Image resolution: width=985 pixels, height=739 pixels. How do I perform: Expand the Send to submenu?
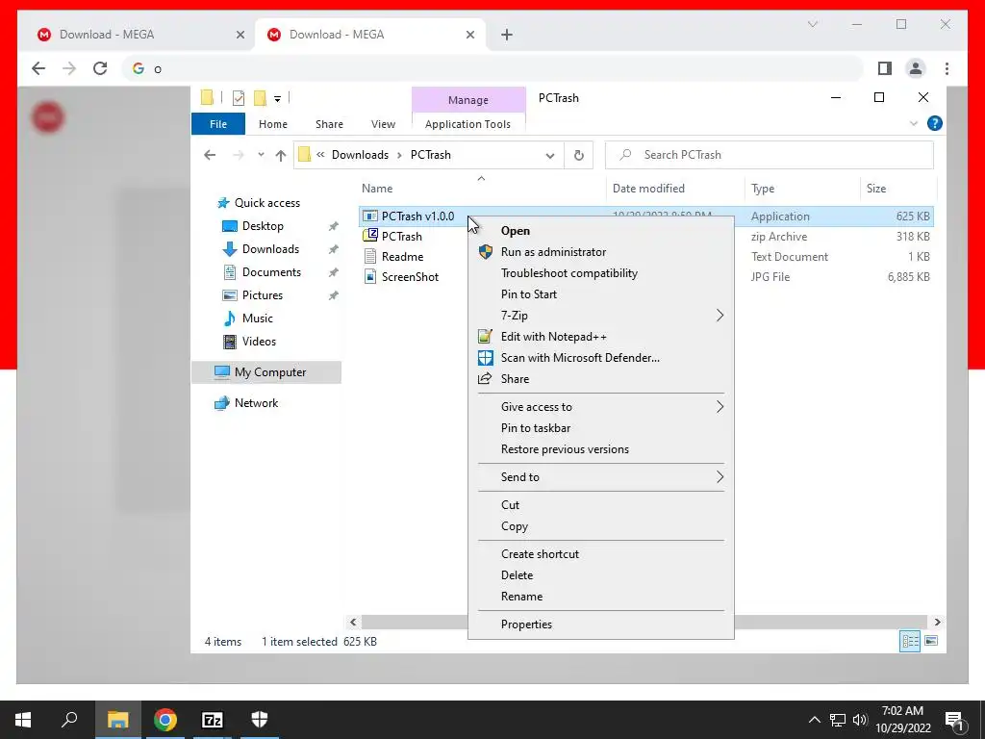coord(600,477)
